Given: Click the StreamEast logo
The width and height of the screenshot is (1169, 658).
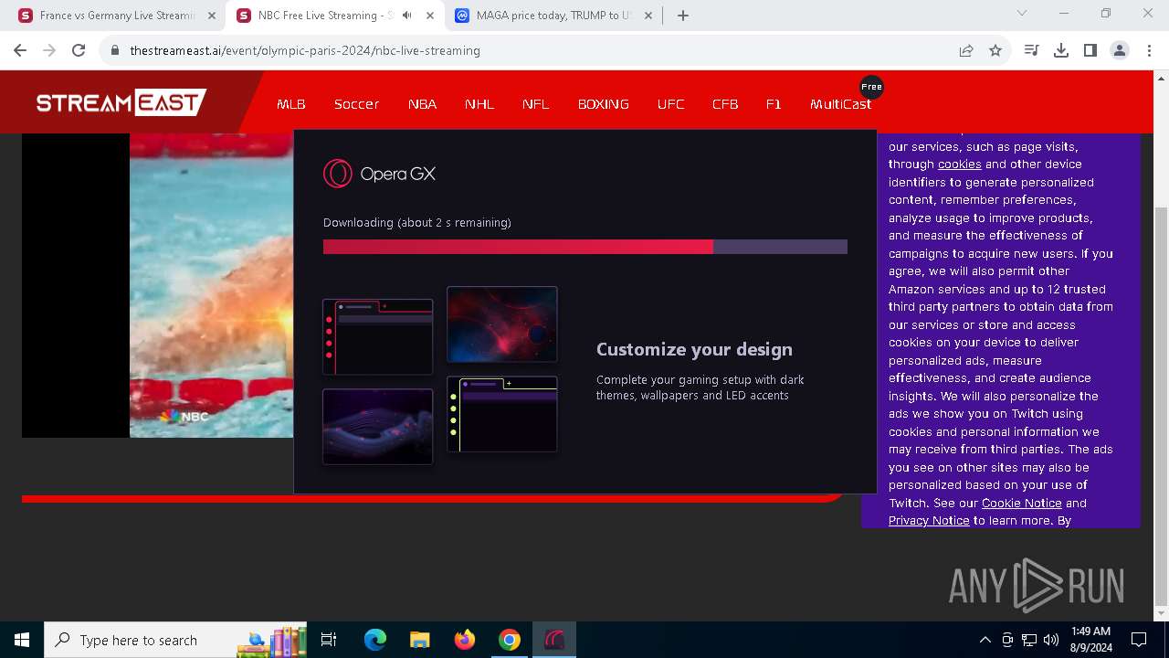Looking at the screenshot, I should (x=121, y=102).
